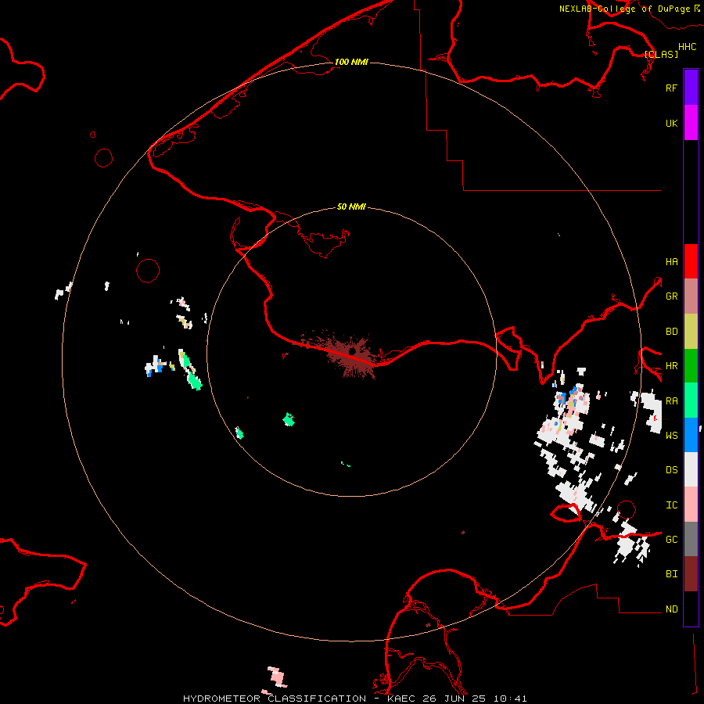Click the [CLAS] unit label
Image resolution: width=704 pixels, height=704 pixels.
[x=661, y=54]
